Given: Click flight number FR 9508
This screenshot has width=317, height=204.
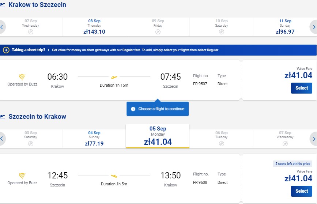Looking at the screenshot, I should (x=200, y=182).
